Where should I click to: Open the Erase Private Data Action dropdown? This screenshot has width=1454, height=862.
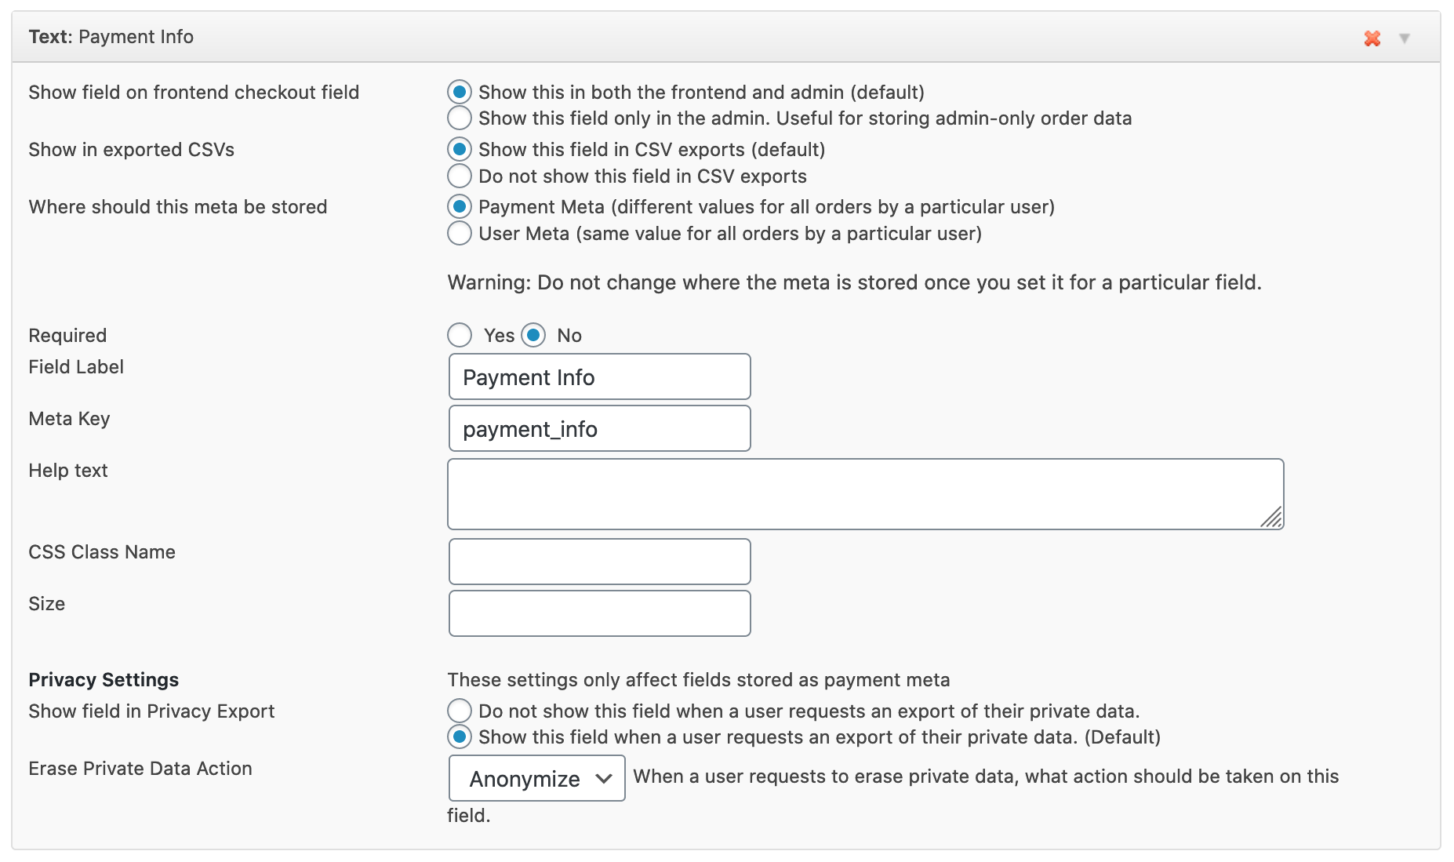point(537,779)
